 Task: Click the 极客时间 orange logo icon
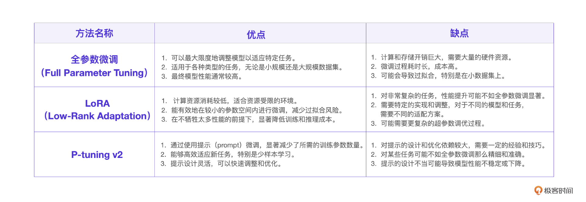click(x=538, y=190)
